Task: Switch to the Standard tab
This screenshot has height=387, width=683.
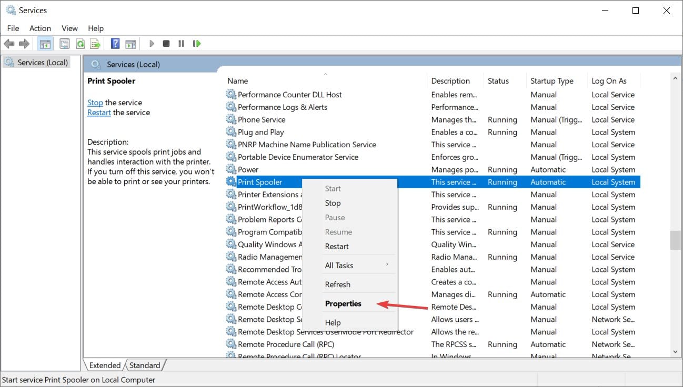Action: tap(145, 365)
